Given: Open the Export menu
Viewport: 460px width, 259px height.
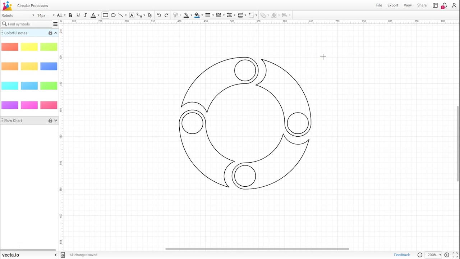Looking at the screenshot, I should (x=393, y=5).
